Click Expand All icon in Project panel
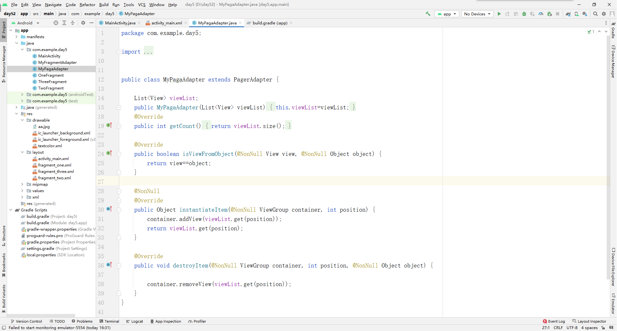 (x=64, y=23)
